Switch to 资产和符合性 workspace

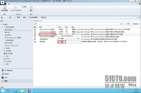pos(17,70)
